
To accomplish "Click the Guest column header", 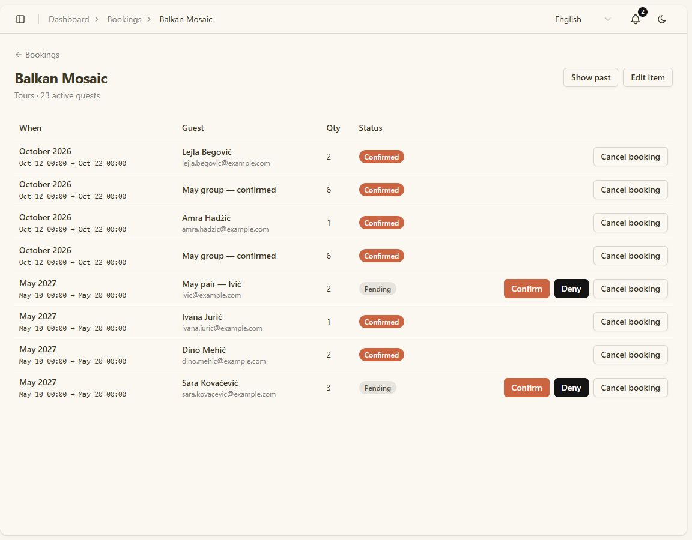I will tap(193, 128).
